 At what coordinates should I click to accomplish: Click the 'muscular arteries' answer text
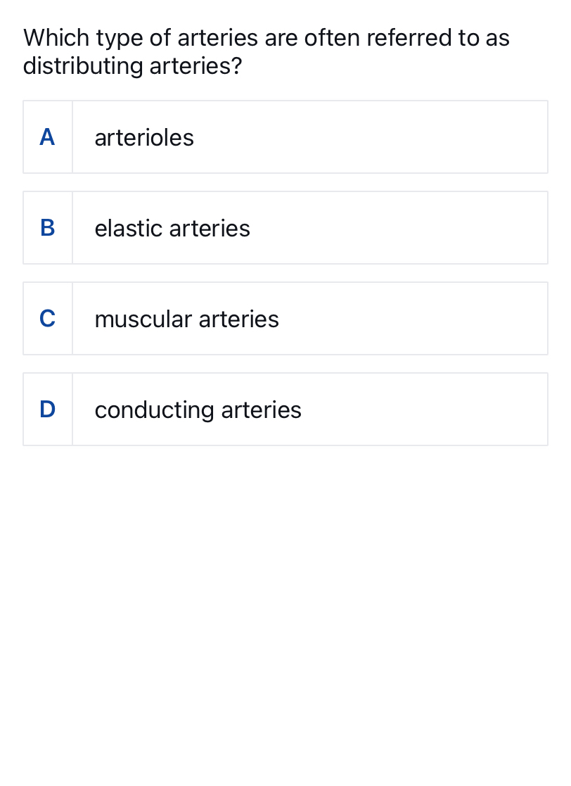[186, 319]
